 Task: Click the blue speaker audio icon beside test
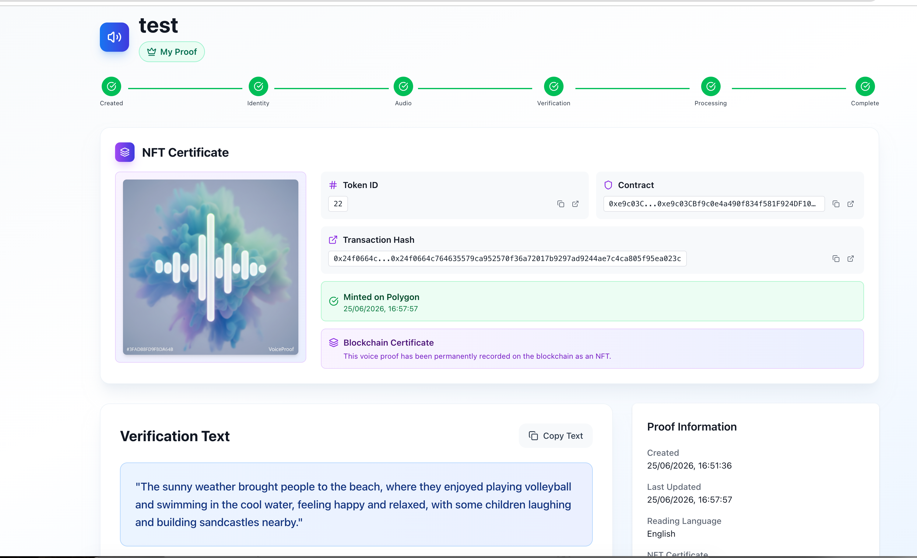click(114, 37)
